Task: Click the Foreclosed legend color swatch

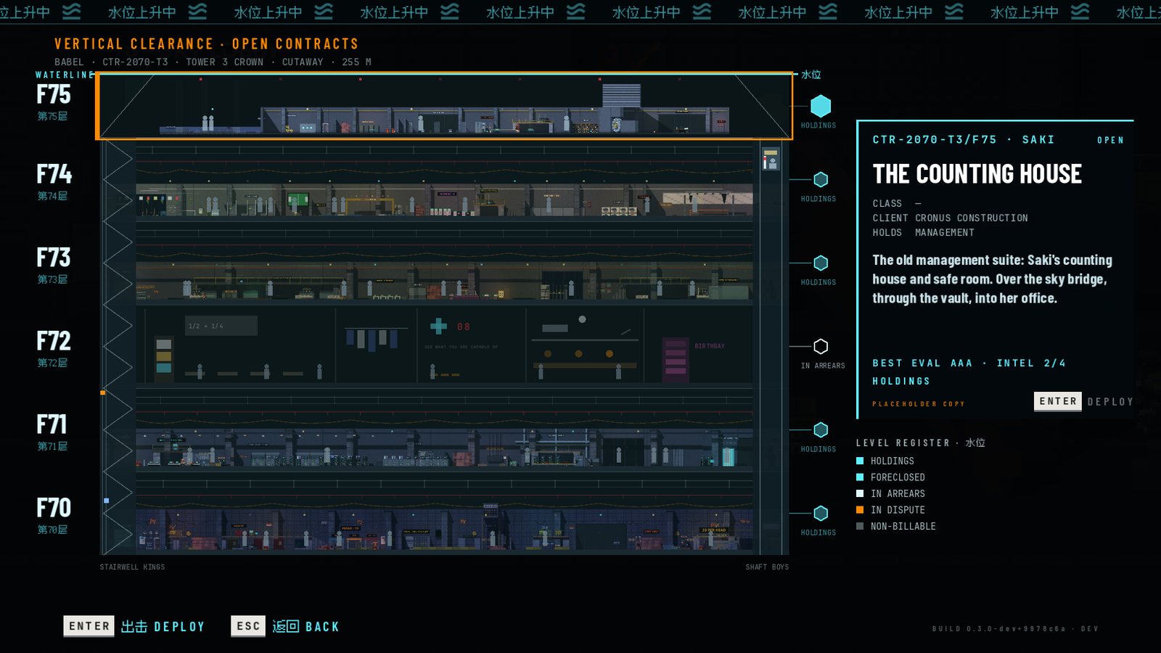Action: coord(860,477)
